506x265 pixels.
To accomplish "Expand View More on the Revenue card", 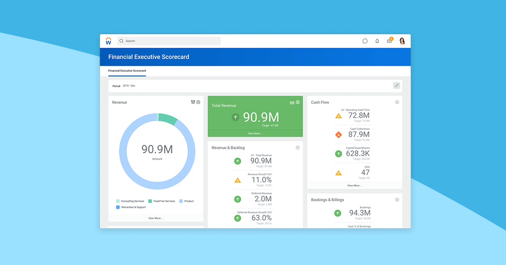I will (156, 218).
